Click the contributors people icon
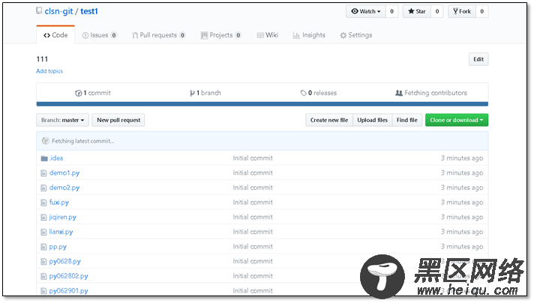This screenshot has height=303, width=534. point(399,93)
